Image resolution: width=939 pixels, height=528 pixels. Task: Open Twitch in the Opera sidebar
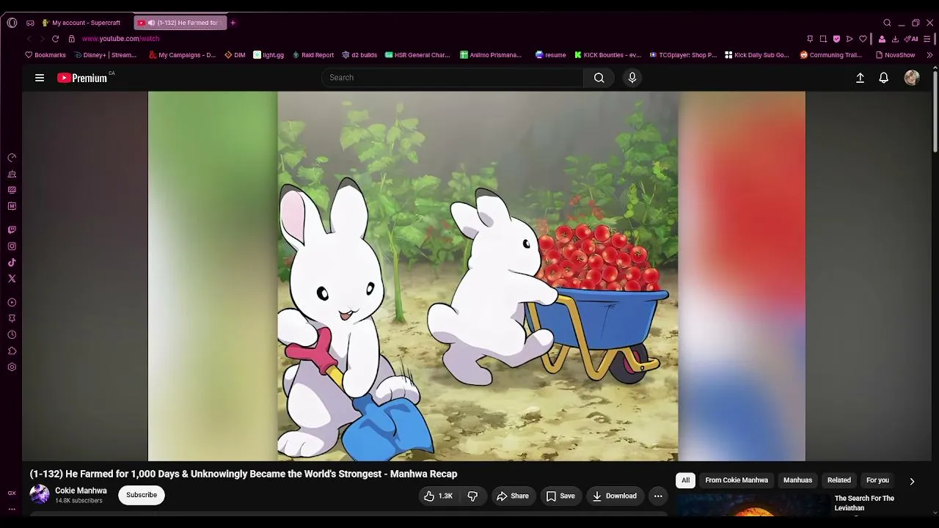point(12,230)
